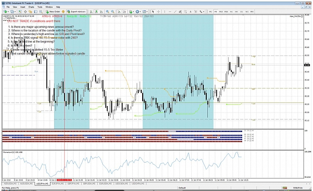The image size is (313, 191).
Task: Switch to the EURJPYm,M5 chart tab
Action: click(x=59, y=183)
